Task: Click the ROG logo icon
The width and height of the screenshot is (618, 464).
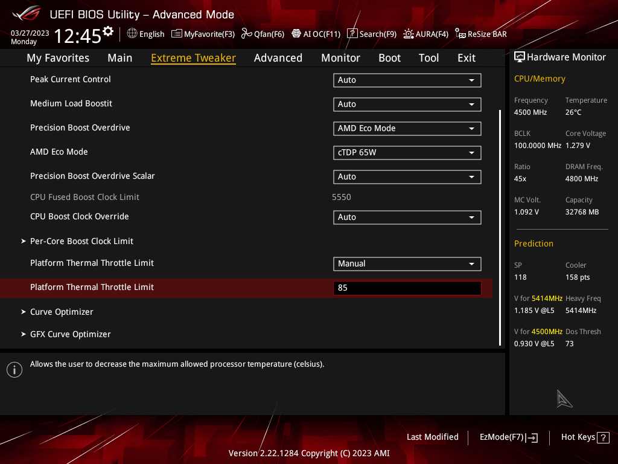Action: click(26, 13)
